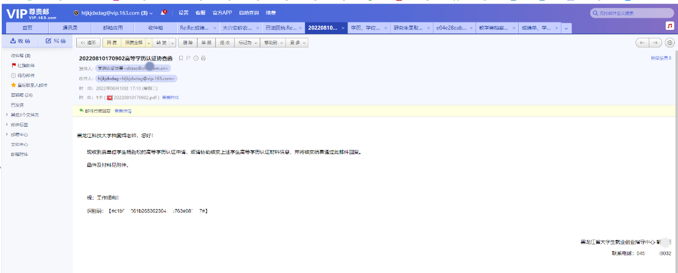
Task: Switch to the 研究生录取 tab
Action: pos(409,28)
